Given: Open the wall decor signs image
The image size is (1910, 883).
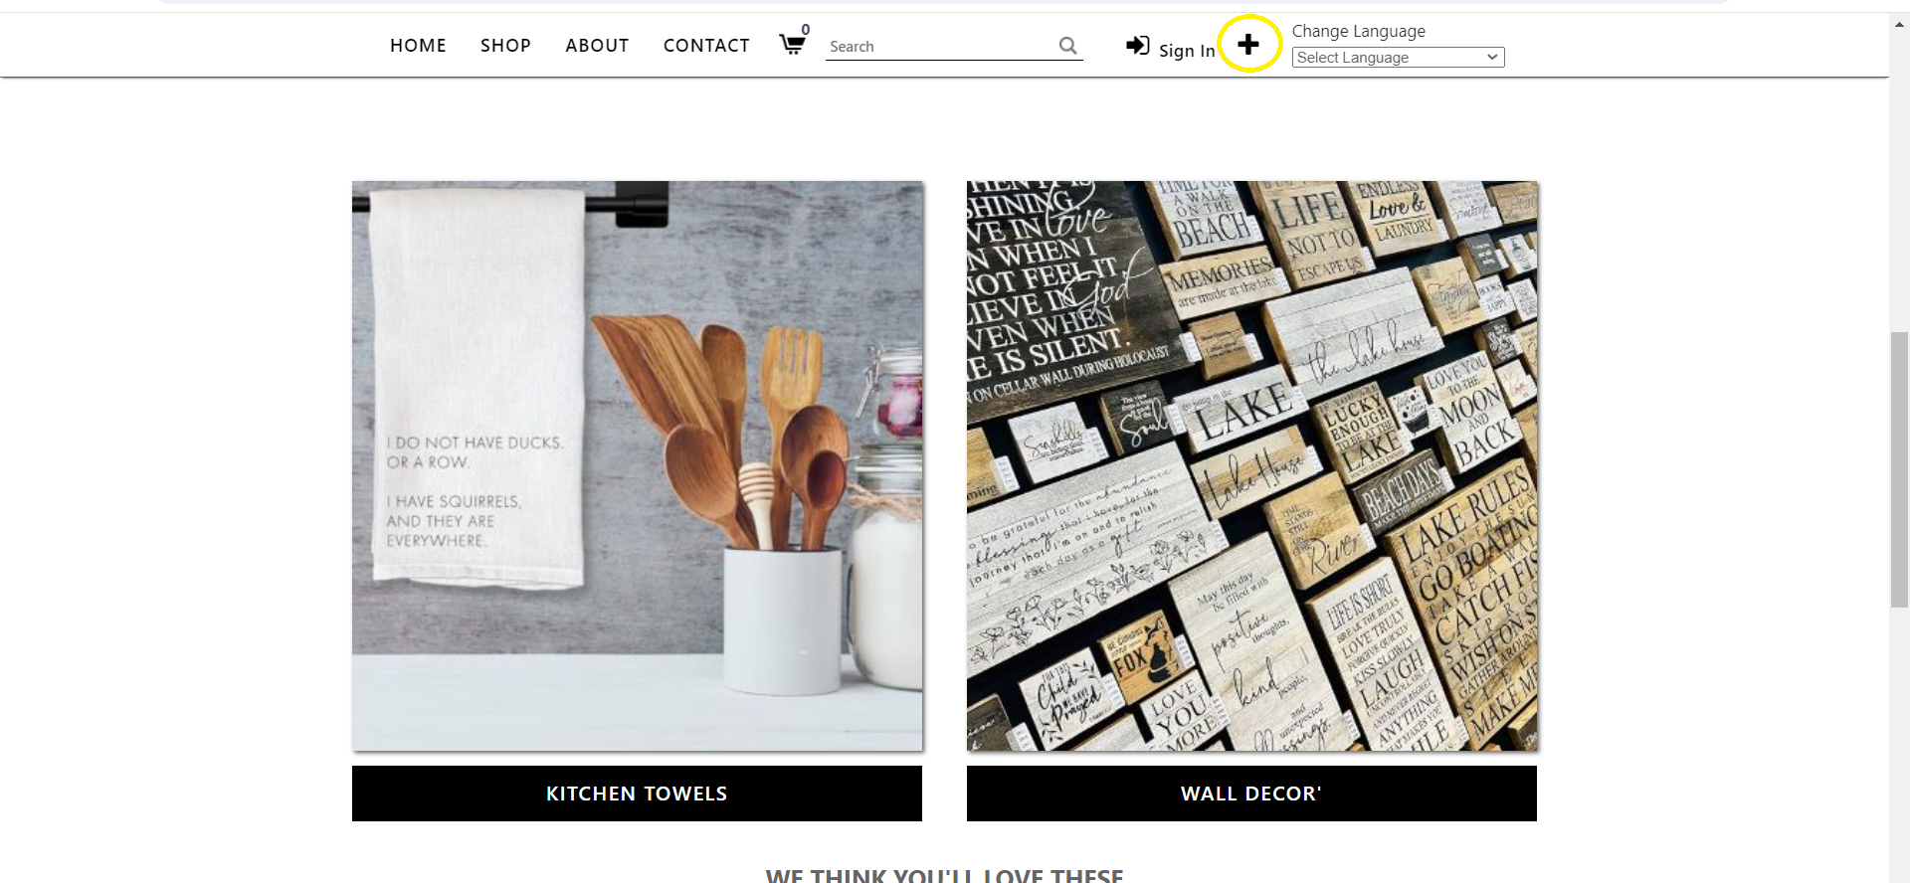Looking at the screenshot, I should [x=1251, y=465].
